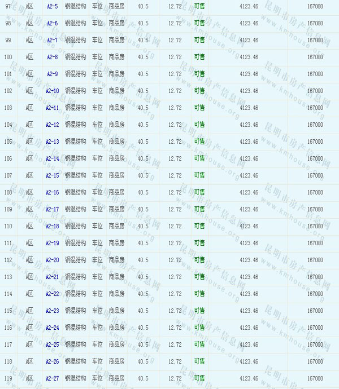This screenshot has height=389, width=339.
Task: Click the A2-12 unit link
Action: point(52,125)
